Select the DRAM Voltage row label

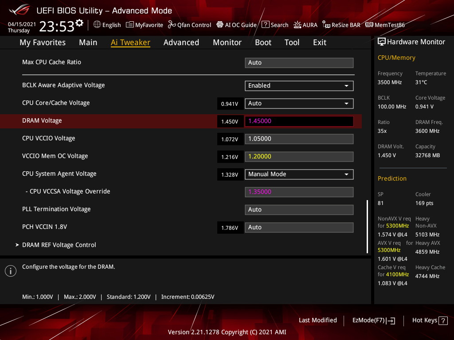pos(42,120)
